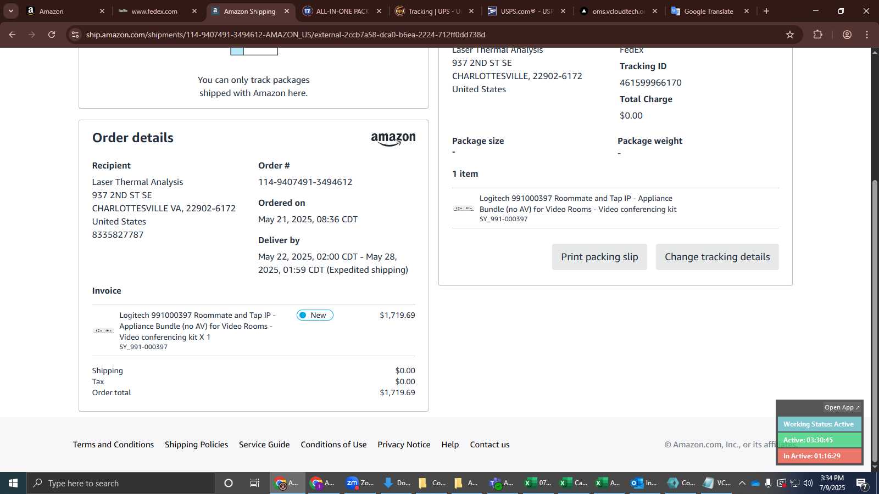Viewport: 879px width, 494px height.
Task: Select order number 114-9407491-3494612
Action: point(305,182)
